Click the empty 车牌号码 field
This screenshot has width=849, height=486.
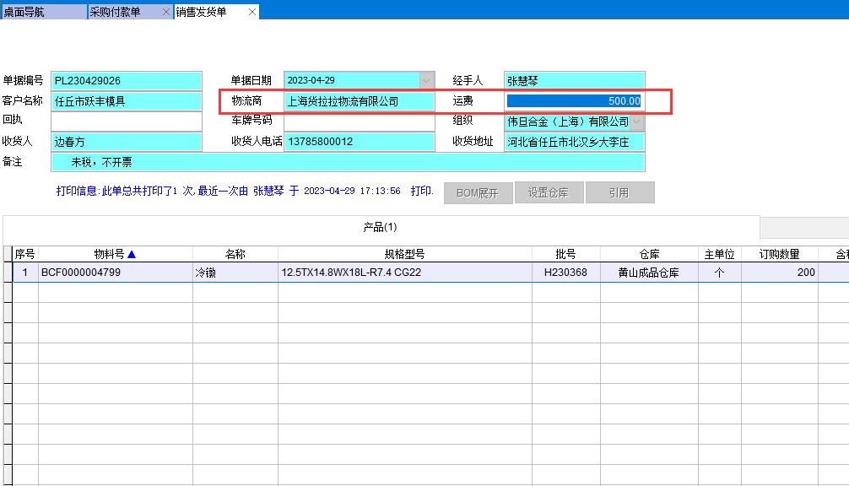pos(359,121)
